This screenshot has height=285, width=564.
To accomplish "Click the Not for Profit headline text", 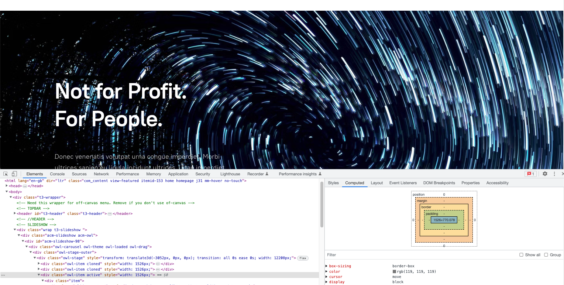I will (121, 91).
